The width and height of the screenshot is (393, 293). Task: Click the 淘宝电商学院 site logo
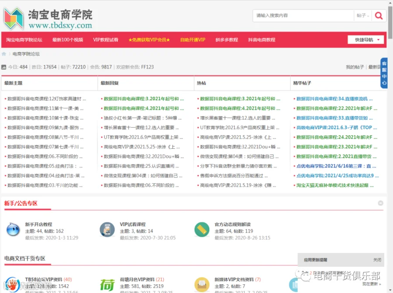(48, 19)
